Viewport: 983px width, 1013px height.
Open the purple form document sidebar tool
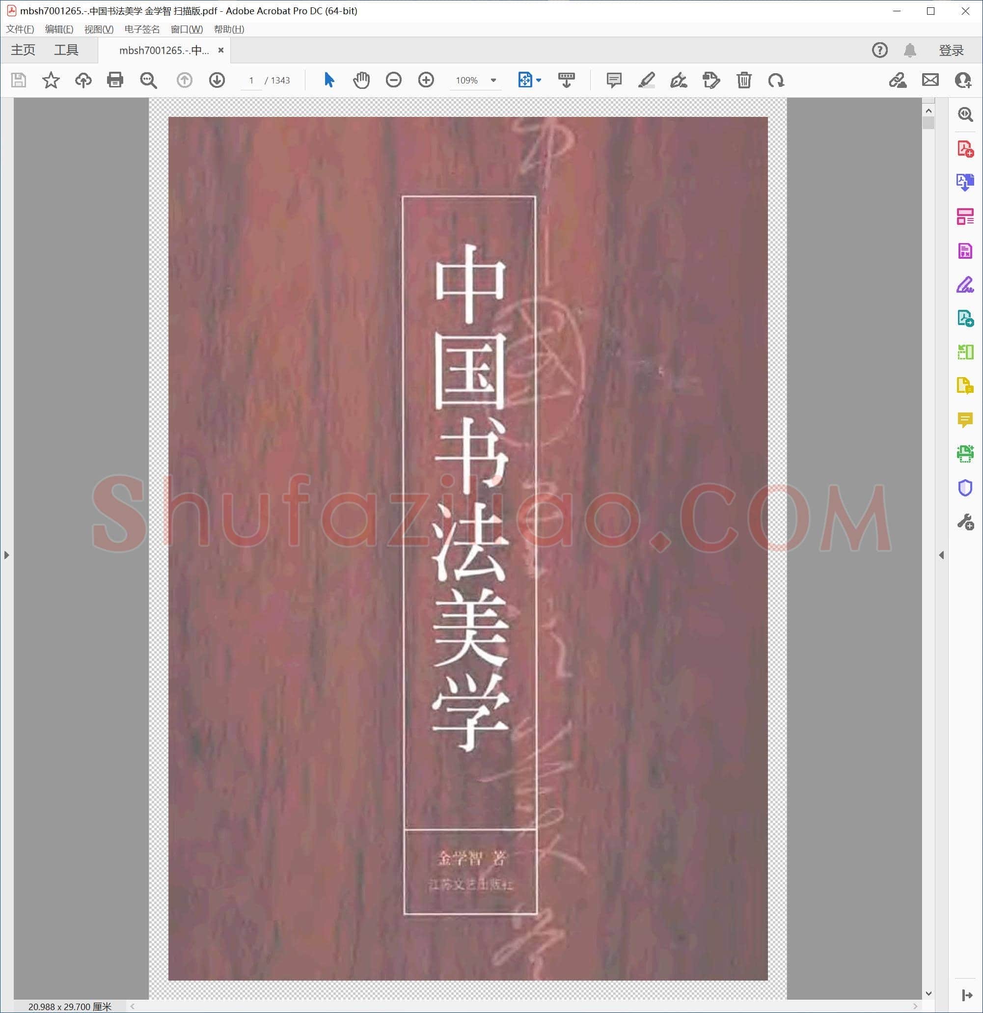point(965,250)
